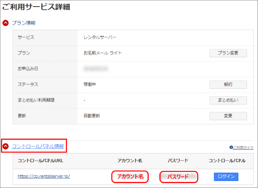Click the まとめ払い利用期限 row label
258x188 pixels.
click(36, 100)
